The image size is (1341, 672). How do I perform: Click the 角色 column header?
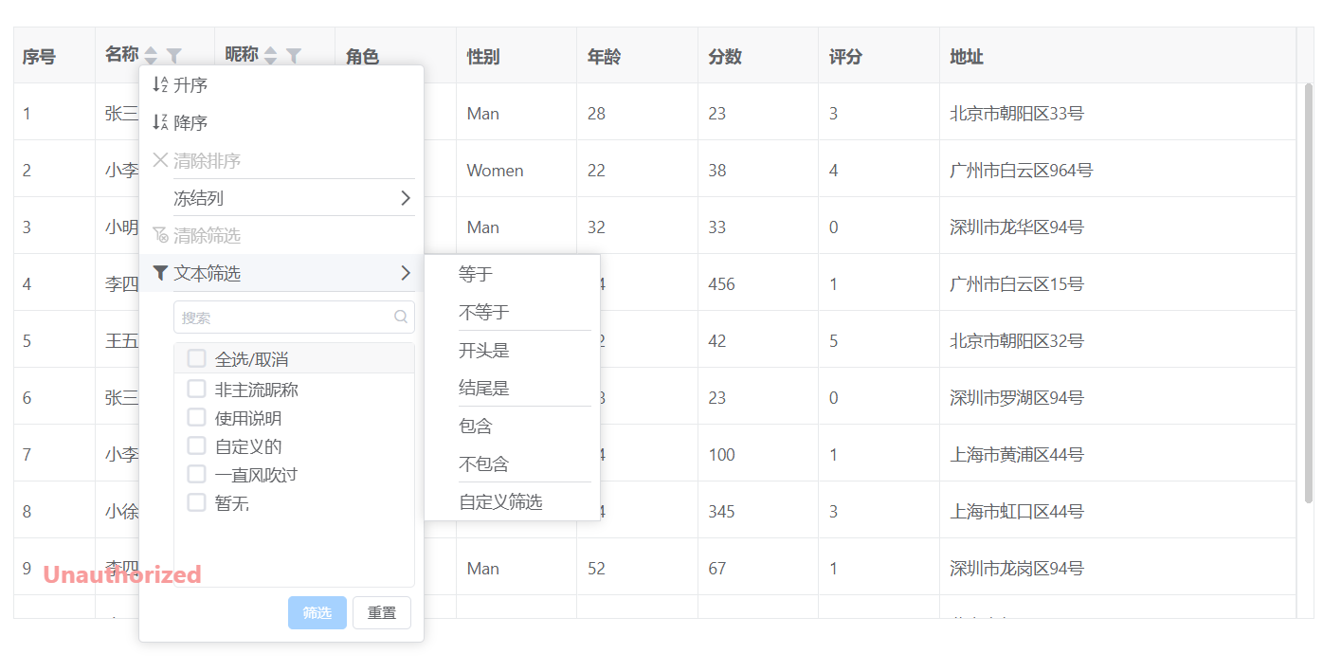(395, 56)
